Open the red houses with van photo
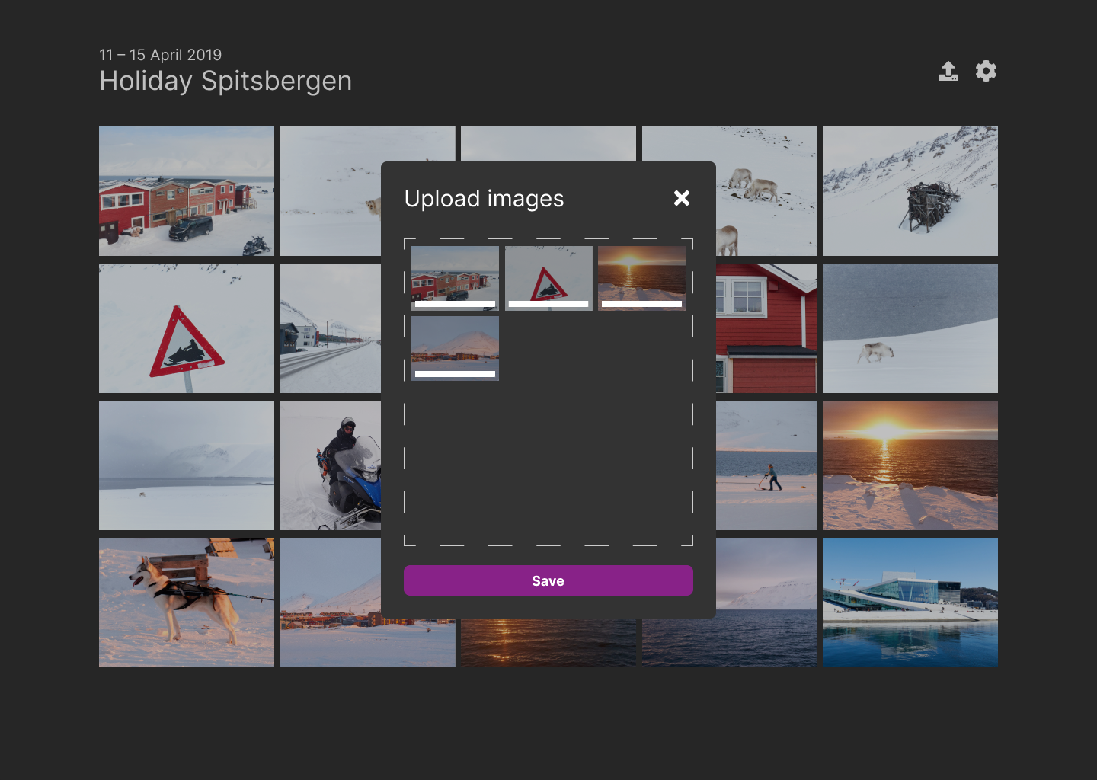 coord(187,191)
